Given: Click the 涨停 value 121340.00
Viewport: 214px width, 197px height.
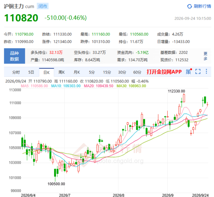Looking at the screenshot, I should [x=62, y=42].
